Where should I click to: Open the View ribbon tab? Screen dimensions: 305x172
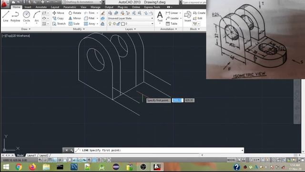tap(83, 7)
